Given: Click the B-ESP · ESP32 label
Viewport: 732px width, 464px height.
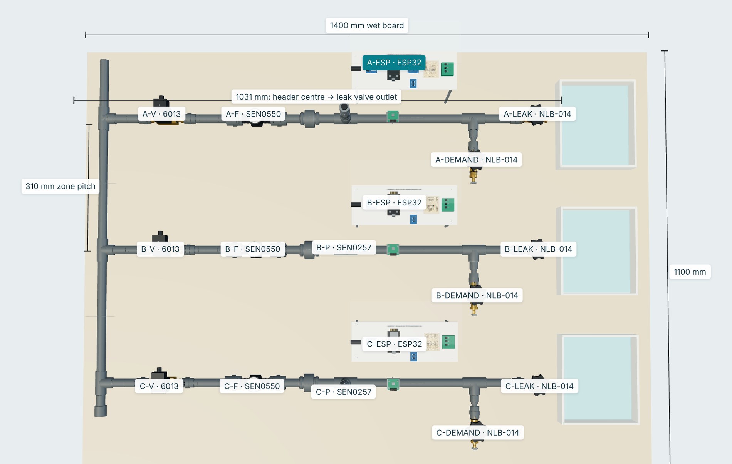Looking at the screenshot, I should click(394, 202).
